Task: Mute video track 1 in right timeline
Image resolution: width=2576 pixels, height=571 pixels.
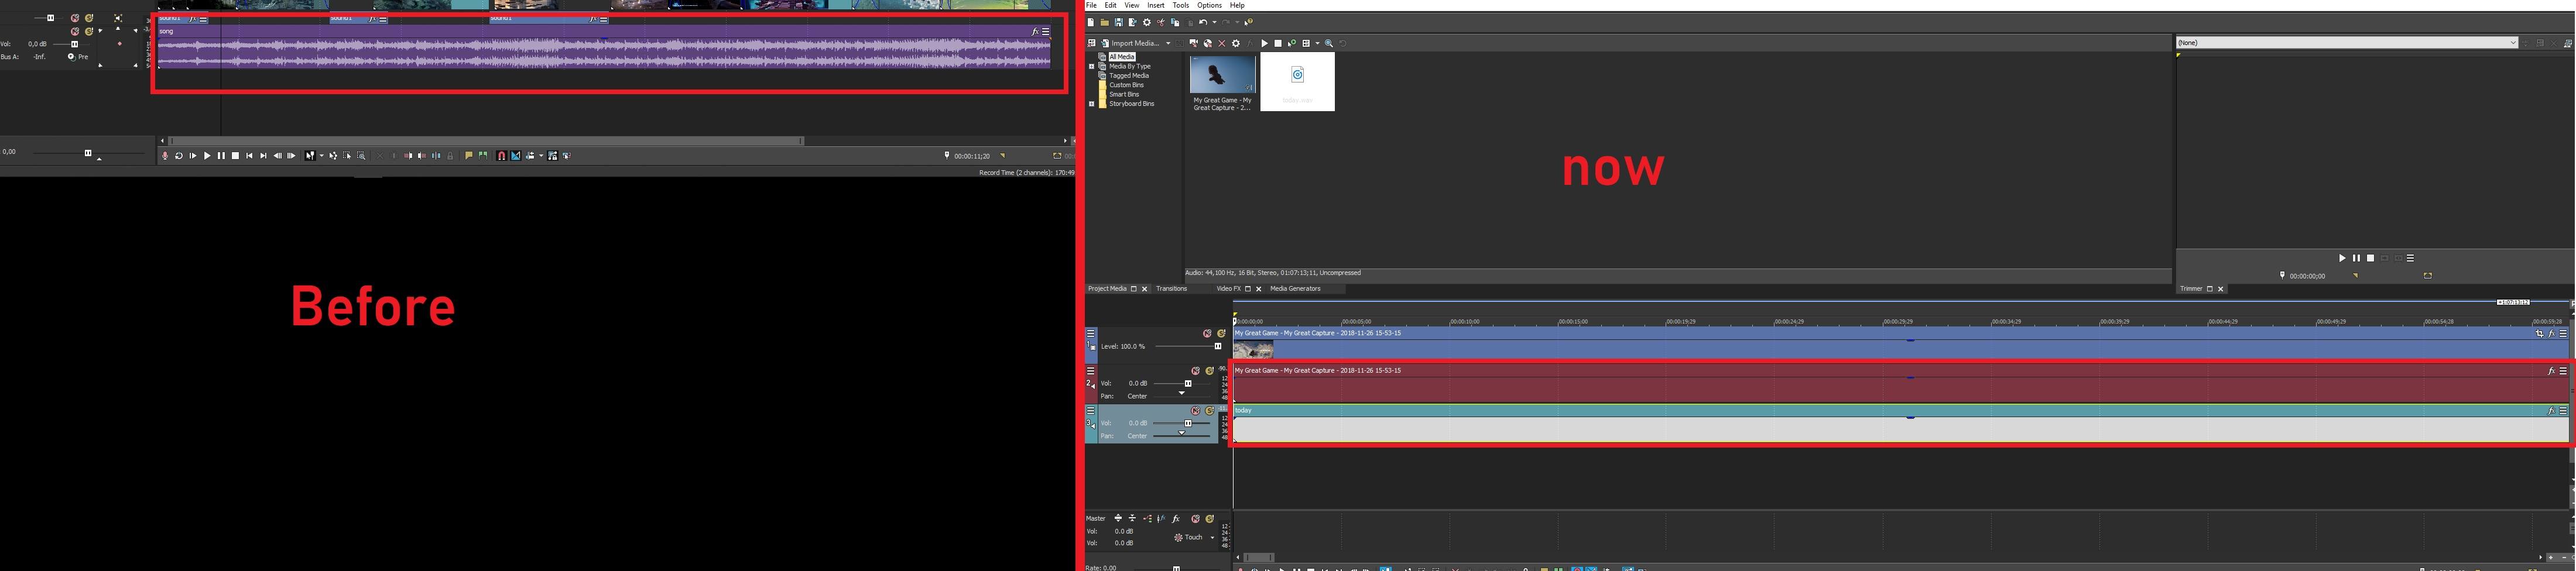Action: [1207, 334]
